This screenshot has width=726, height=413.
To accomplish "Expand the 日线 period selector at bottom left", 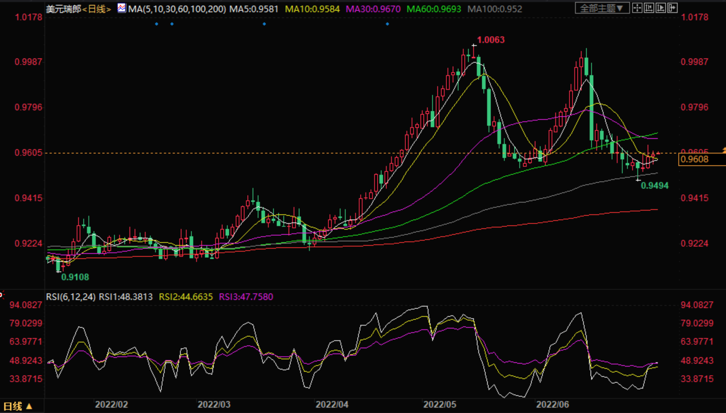I will 18,406.
